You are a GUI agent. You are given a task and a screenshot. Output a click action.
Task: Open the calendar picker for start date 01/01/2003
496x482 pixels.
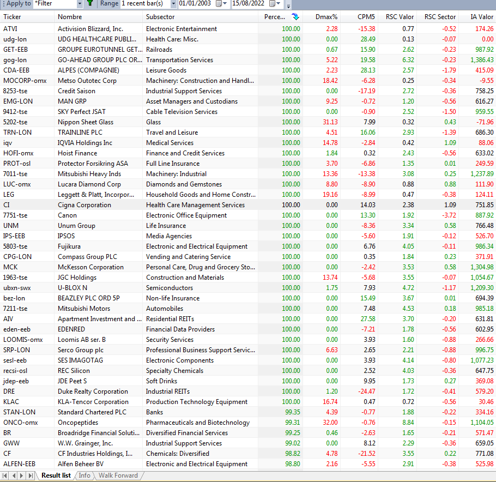(221, 3)
